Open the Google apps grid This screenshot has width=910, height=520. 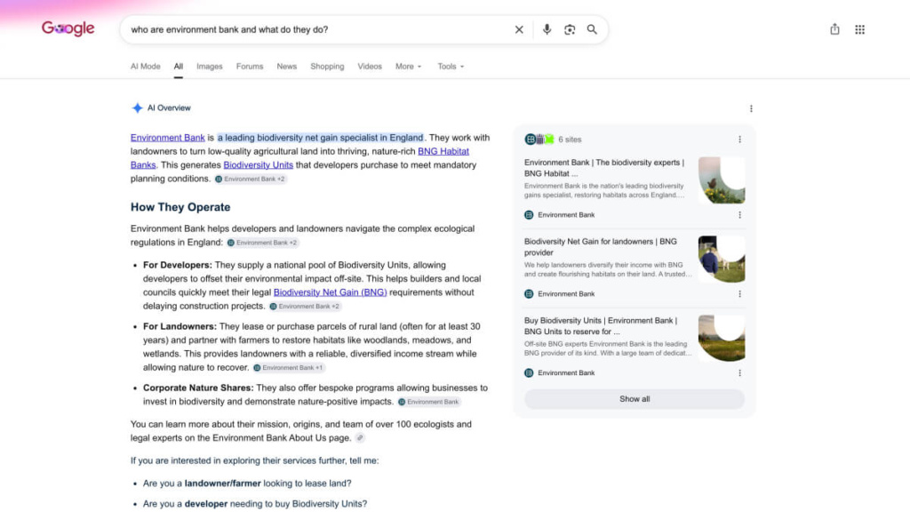pyautogui.click(x=859, y=29)
